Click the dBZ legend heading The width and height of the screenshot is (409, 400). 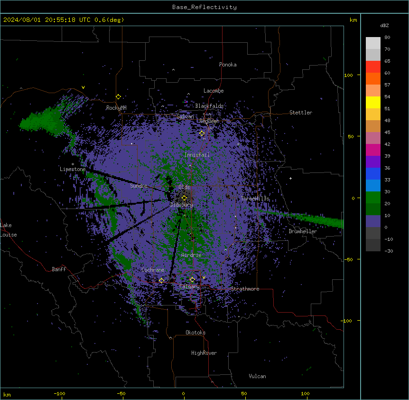click(x=384, y=25)
